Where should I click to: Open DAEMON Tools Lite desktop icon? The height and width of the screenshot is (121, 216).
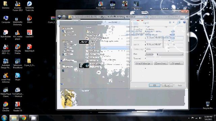tap(29, 6)
